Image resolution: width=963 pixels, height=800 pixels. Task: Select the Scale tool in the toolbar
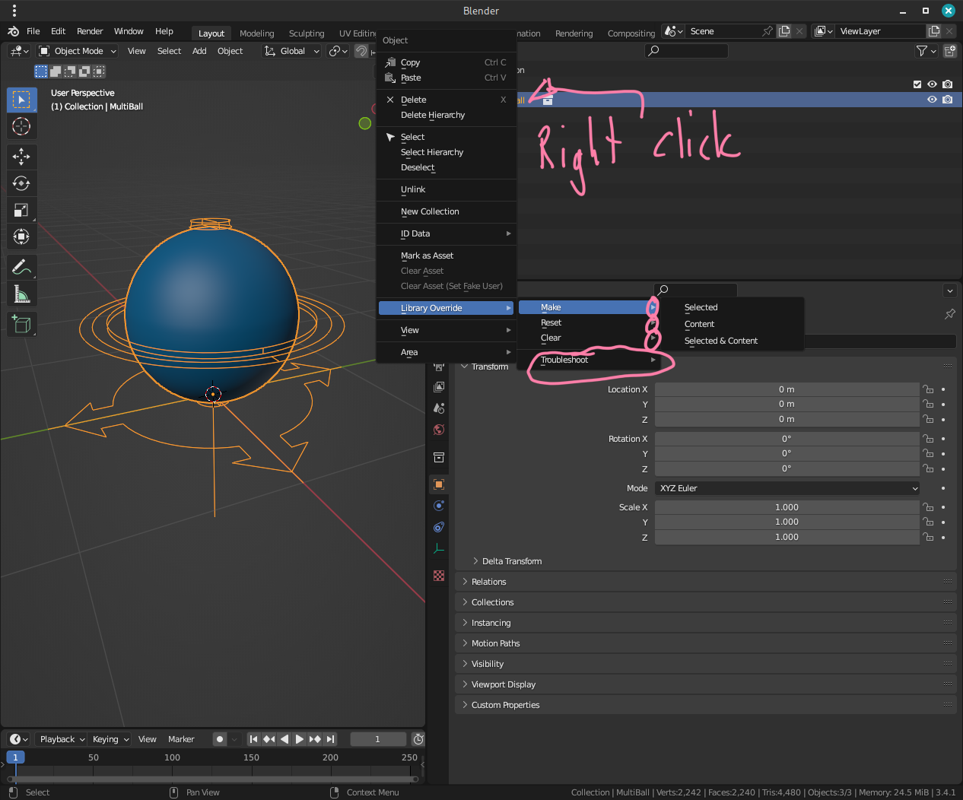tap(21, 210)
